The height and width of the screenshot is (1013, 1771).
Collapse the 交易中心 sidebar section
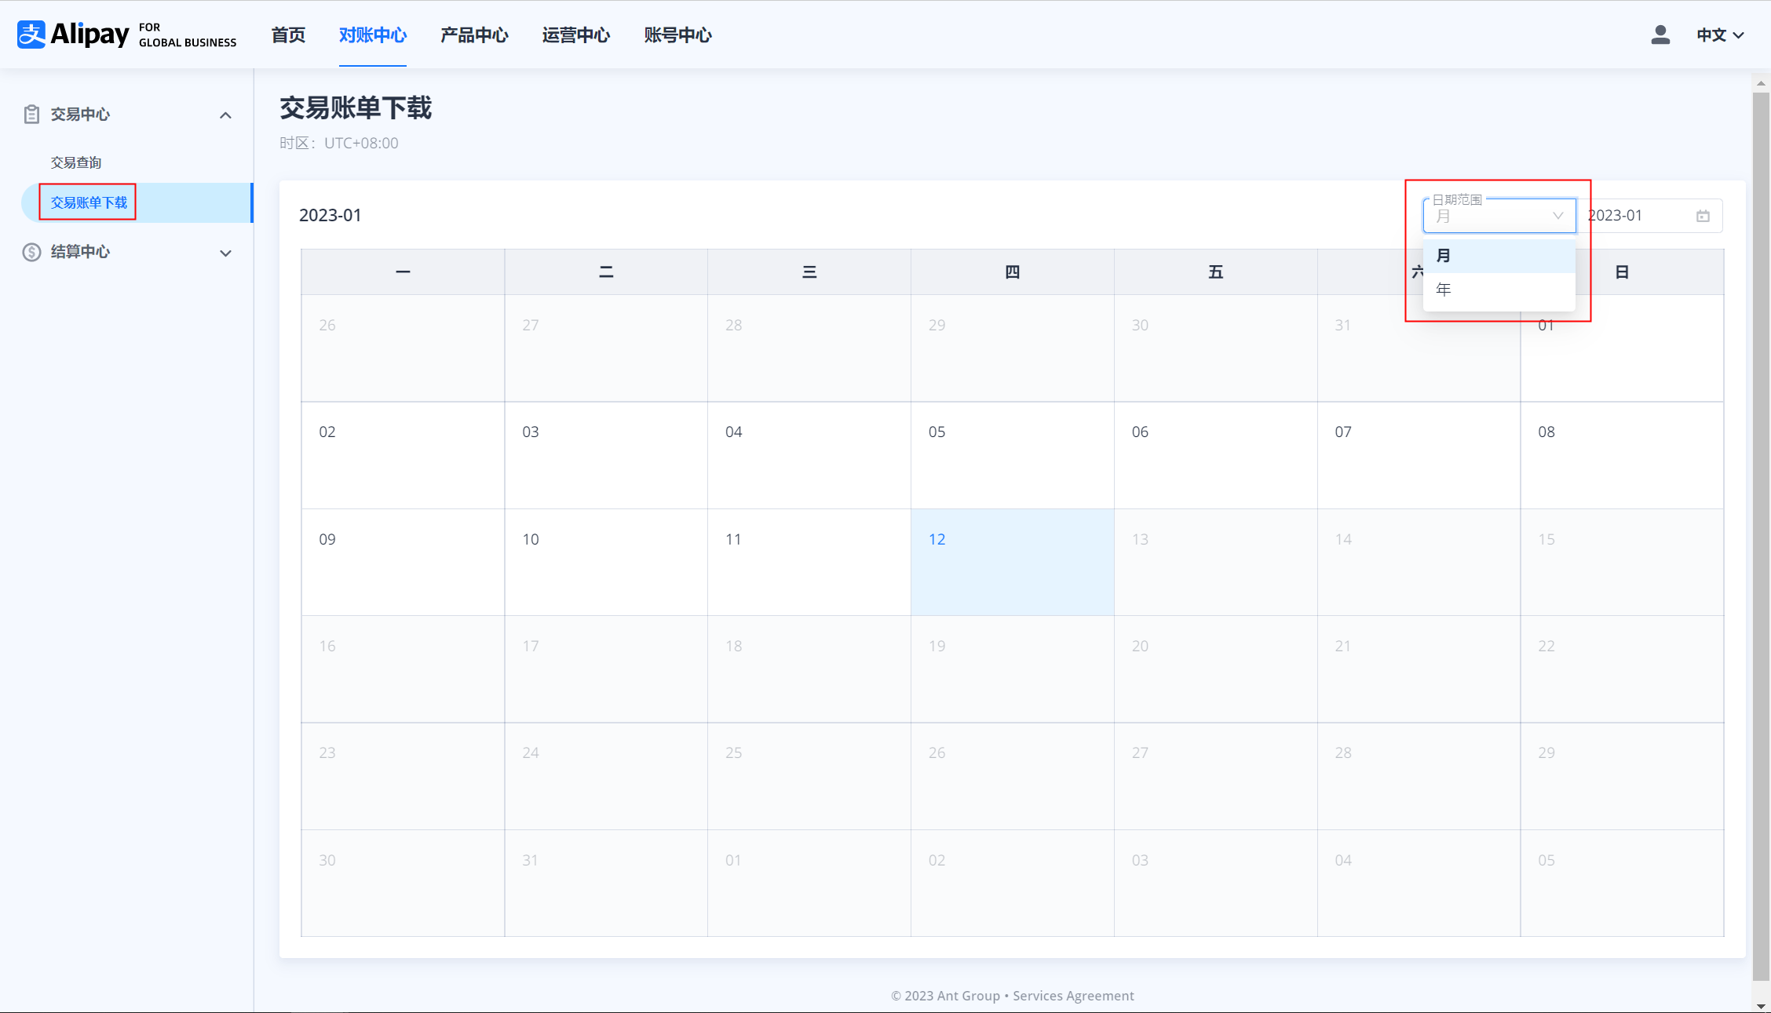coord(225,115)
